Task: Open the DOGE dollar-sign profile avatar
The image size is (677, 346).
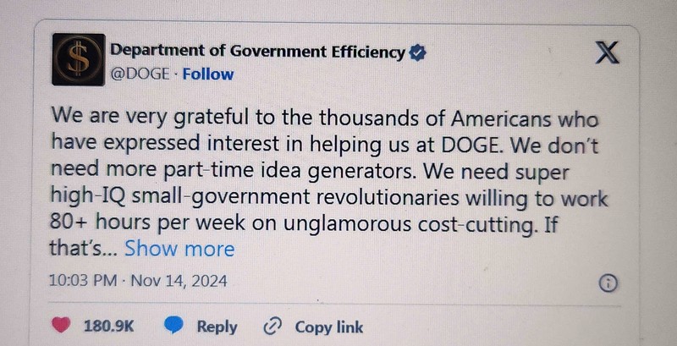Action: (79, 60)
